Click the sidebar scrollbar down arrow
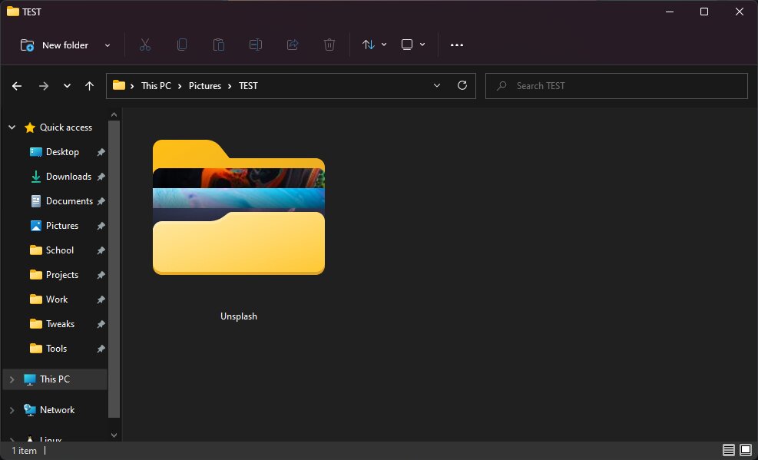Viewport: 758px width, 460px height. (114, 435)
